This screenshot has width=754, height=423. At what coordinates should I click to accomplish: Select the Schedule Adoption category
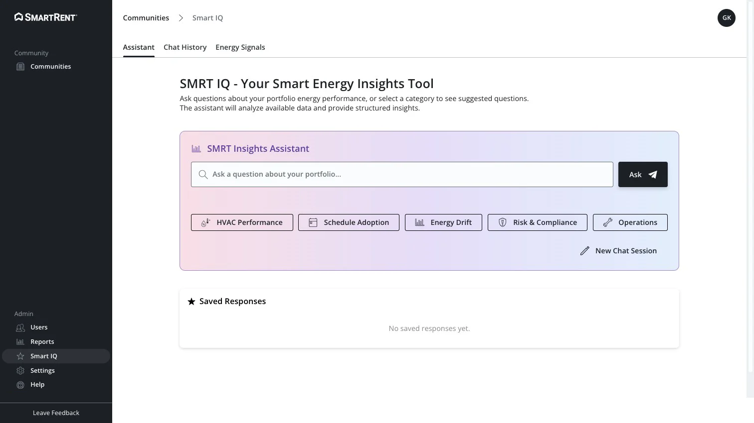coord(349,222)
